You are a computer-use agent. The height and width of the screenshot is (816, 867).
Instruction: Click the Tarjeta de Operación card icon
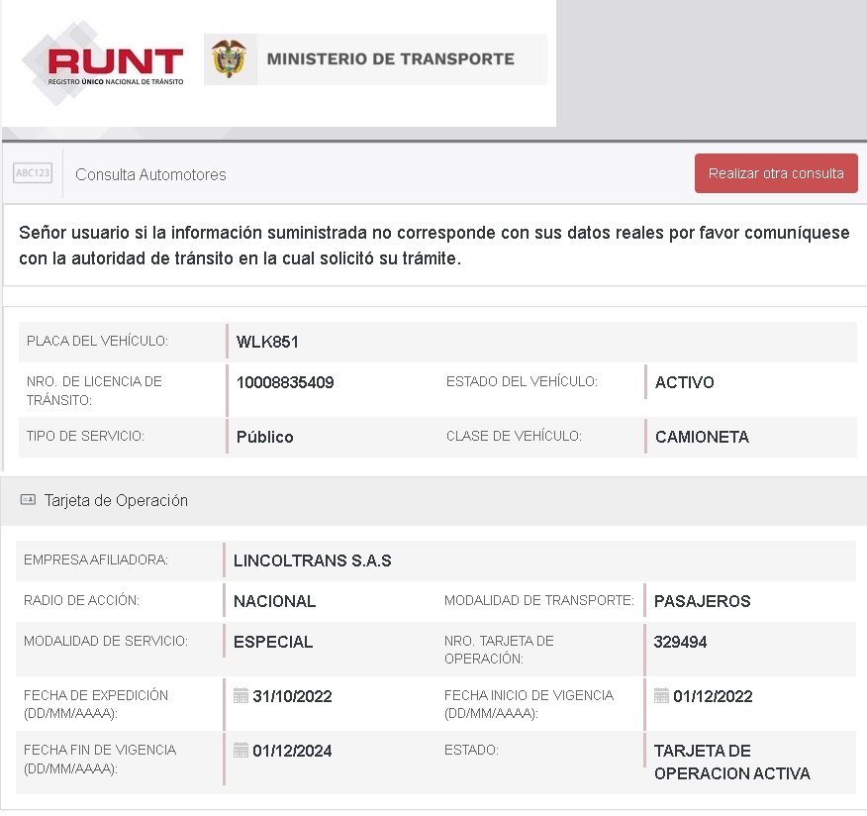(x=28, y=500)
